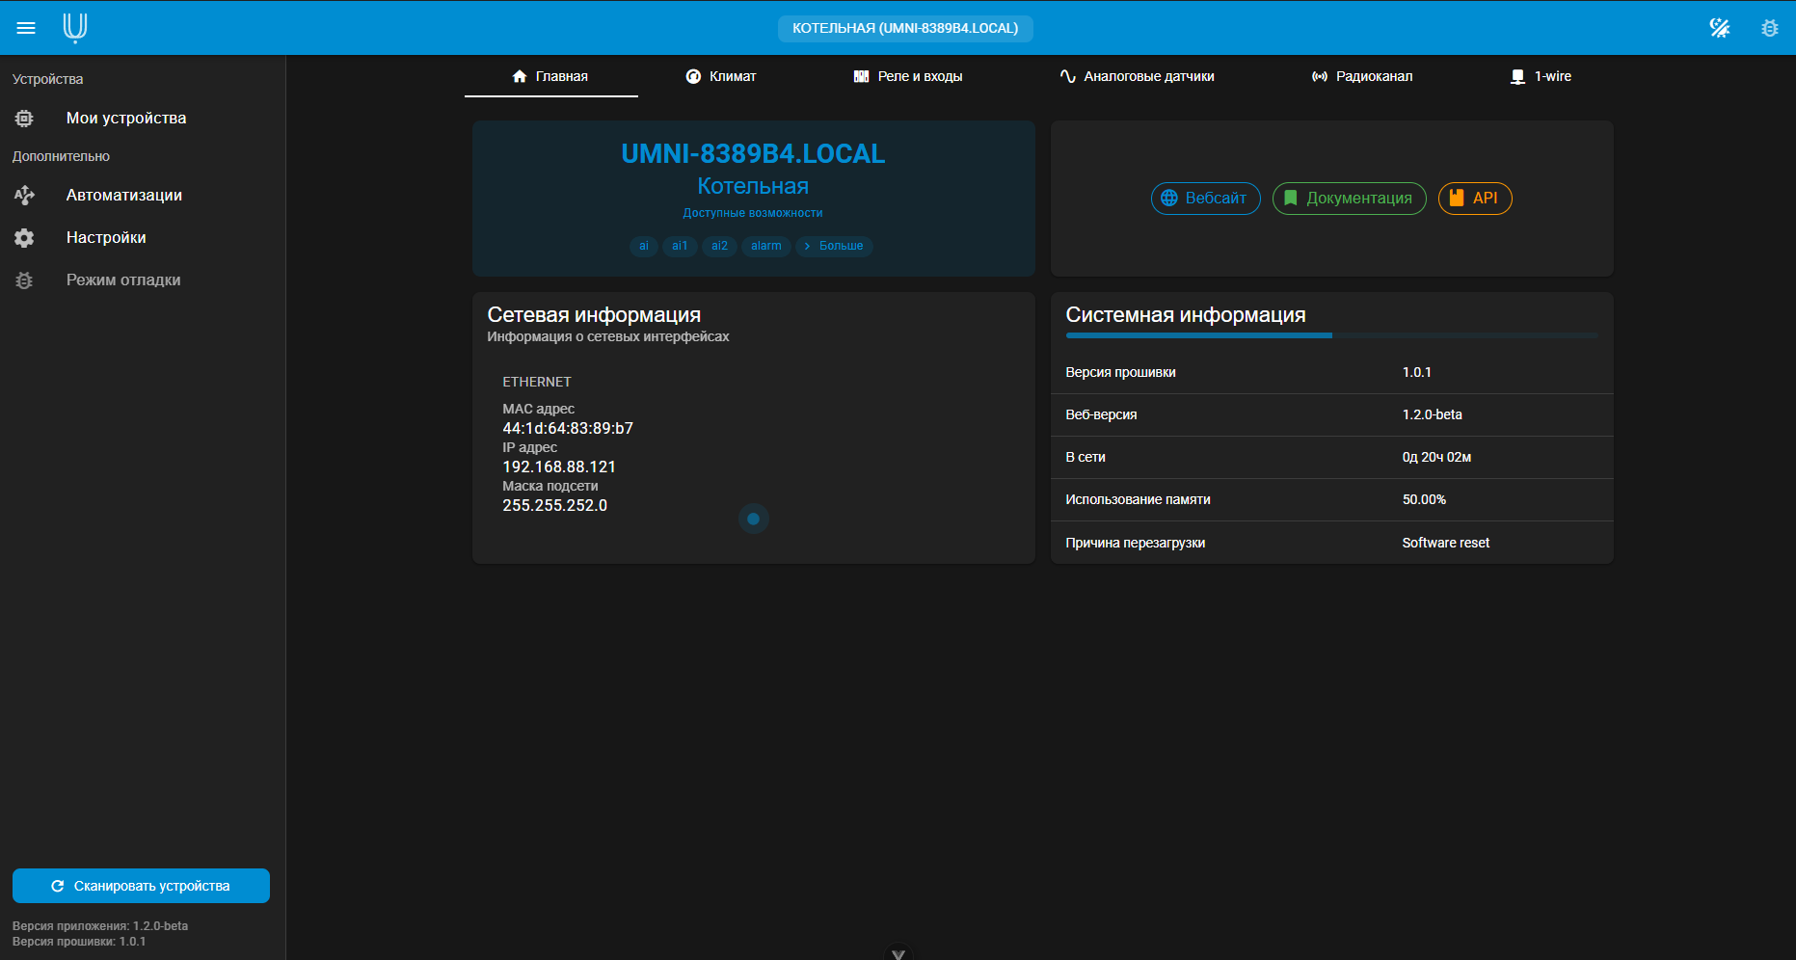The image size is (1796, 960).
Task: Click IP address 192.168.88.121
Action: click(559, 467)
